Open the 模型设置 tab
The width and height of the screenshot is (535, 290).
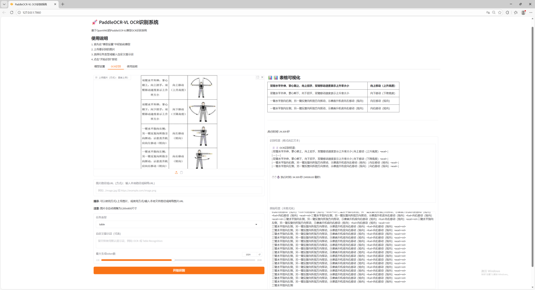100,67
